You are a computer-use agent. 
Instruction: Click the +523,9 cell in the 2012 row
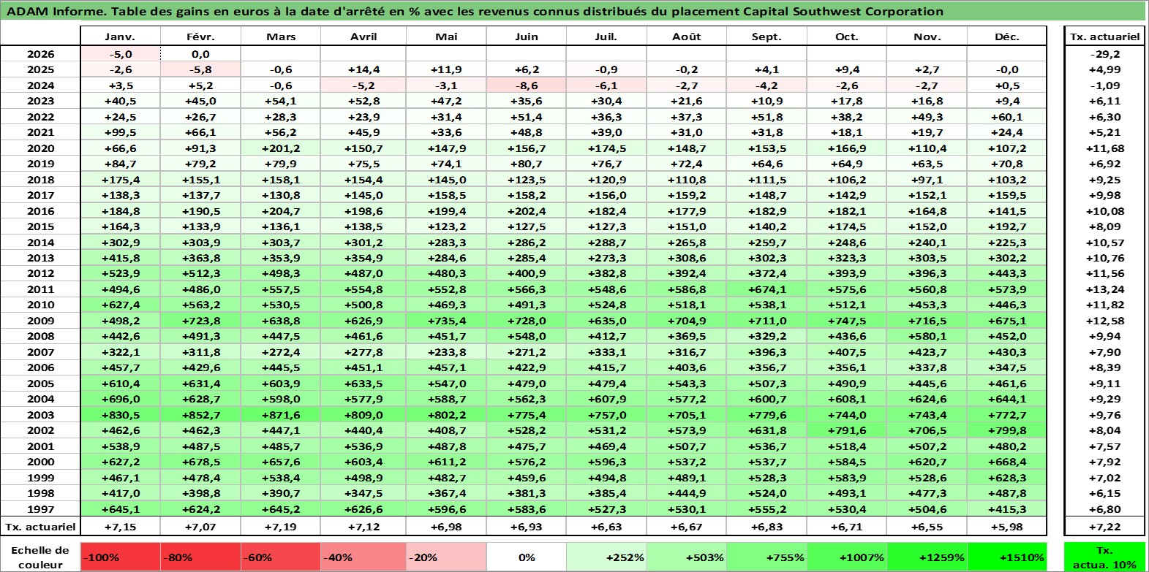point(120,273)
